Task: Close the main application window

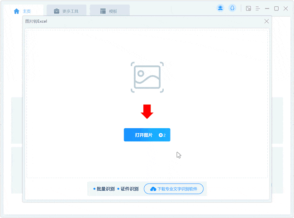Action: (286, 8)
